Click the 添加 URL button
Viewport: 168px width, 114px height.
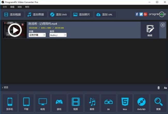(105, 14)
